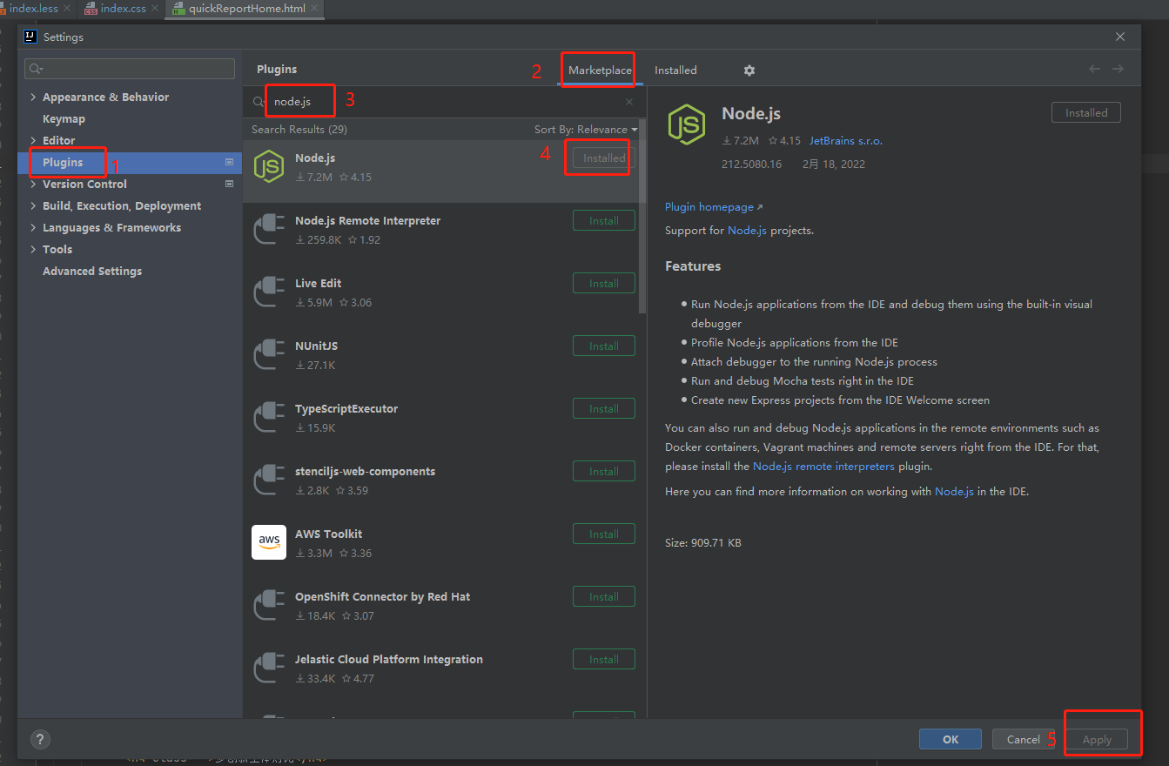Click the small icon beside the Plugins entry
1169x766 pixels.
pos(229,162)
